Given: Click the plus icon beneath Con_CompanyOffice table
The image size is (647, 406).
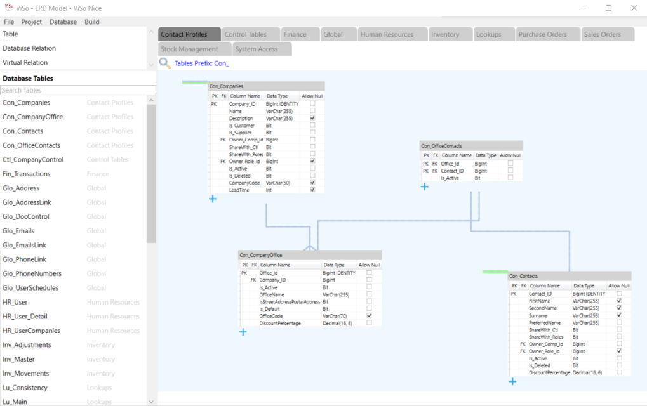Looking at the screenshot, I should tap(242, 332).
